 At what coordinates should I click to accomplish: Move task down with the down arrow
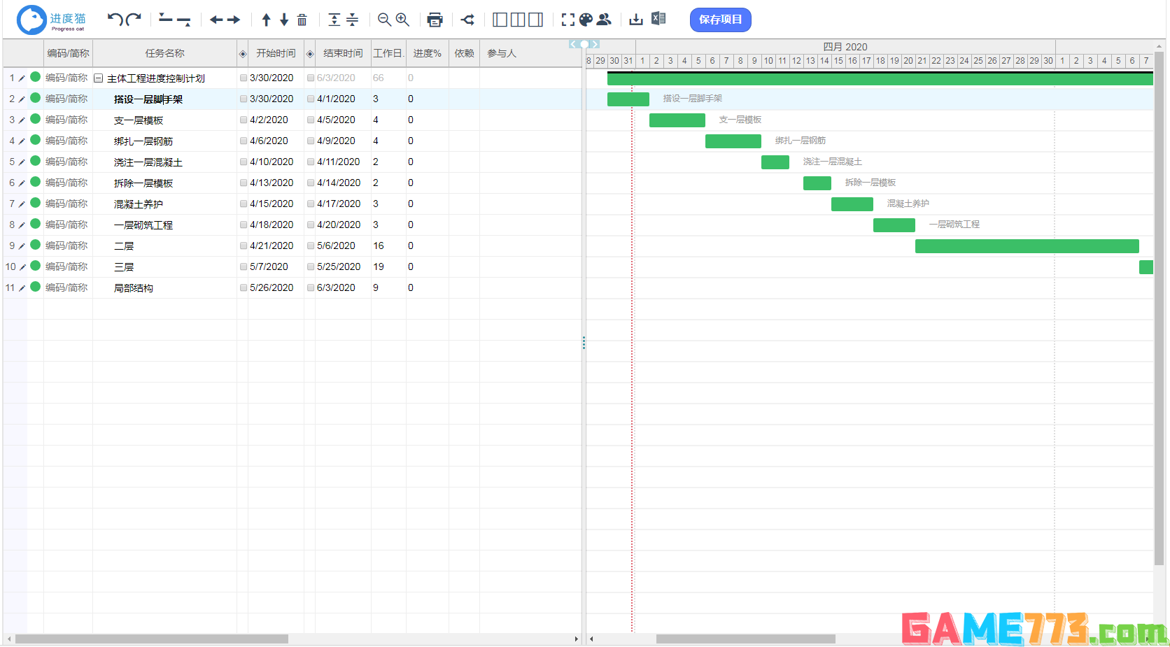[284, 20]
